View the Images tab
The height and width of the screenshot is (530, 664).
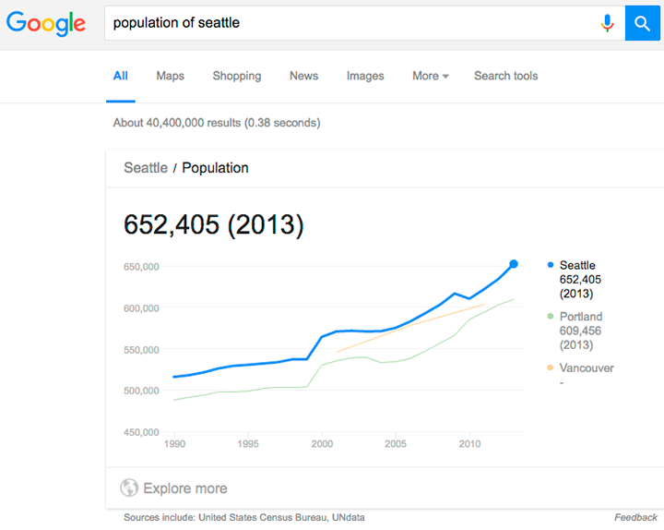coord(365,76)
